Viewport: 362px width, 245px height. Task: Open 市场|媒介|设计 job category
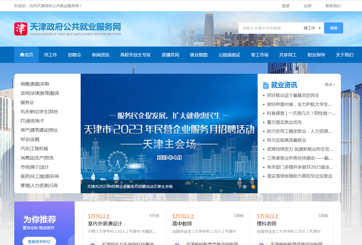click(35, 167)
